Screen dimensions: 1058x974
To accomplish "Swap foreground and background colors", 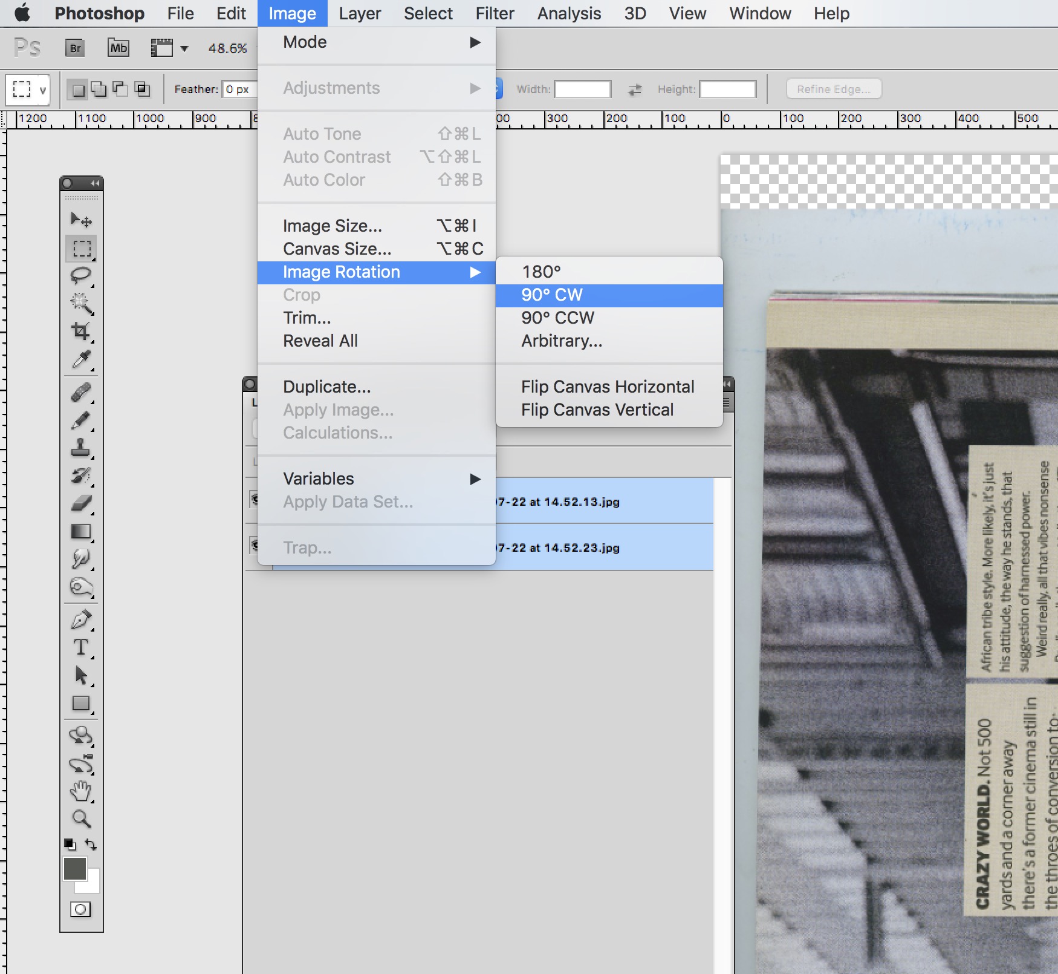I will pyautogui.click(x=91, y=844).
